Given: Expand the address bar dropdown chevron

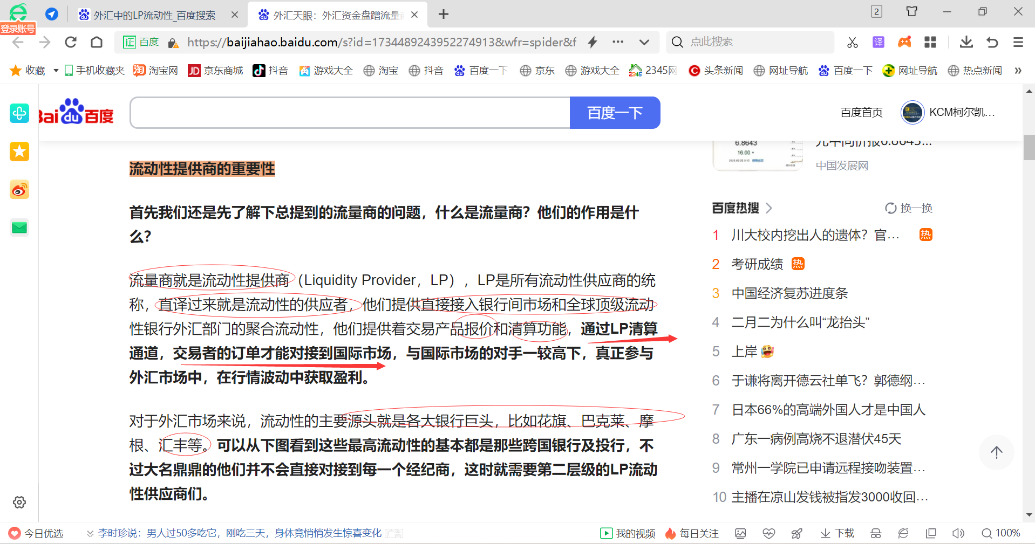Looking at the screenshot, I should (x=644, y=42).
